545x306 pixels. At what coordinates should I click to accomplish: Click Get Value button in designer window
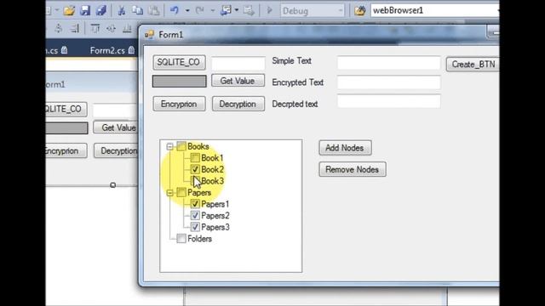[x=116, y=127]
